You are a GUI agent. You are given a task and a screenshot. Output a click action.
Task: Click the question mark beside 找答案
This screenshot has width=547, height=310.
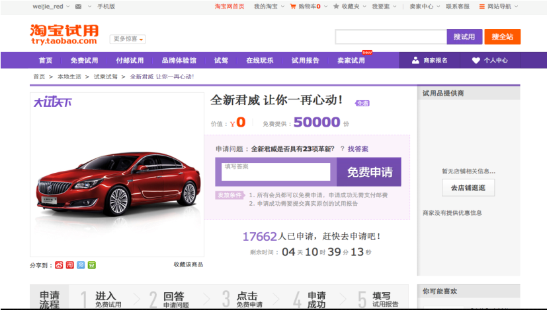point(342,149)
